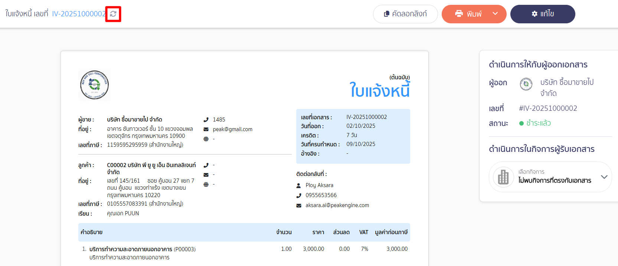618x266 pixels.
Task: Click the heading ดำเนินการในกิจการผู้รับเอกสาร
Action: pyautogui.click(x=542, y=149)
